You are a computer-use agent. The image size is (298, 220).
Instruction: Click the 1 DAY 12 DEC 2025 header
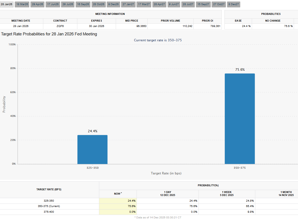point(168,194)
